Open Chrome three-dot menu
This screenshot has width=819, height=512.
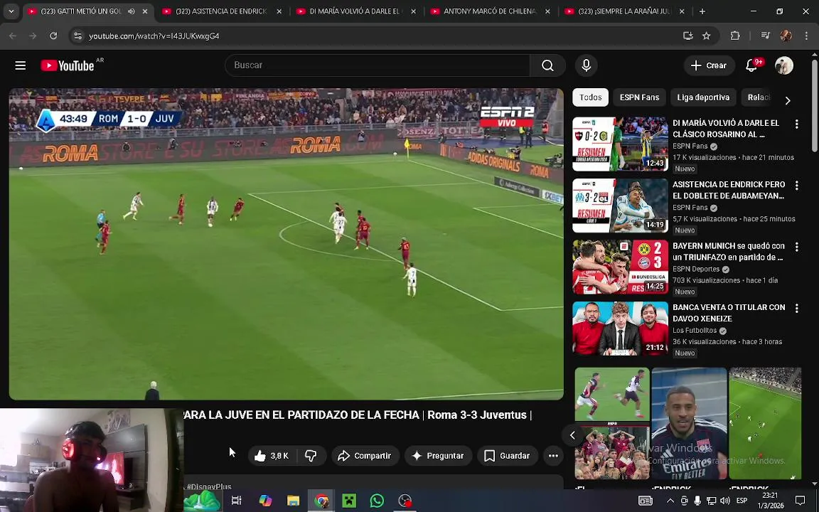806,36
